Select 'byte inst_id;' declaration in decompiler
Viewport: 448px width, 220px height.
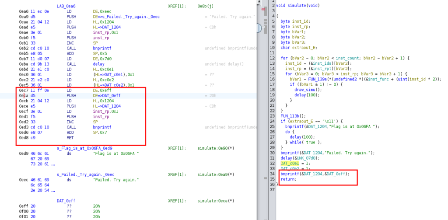pos(295,21)
